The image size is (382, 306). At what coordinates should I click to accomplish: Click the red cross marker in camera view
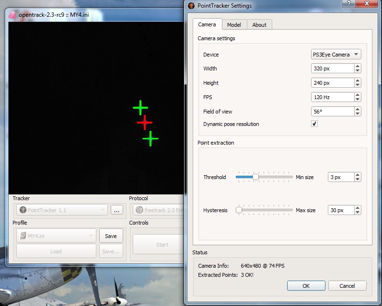145,123
